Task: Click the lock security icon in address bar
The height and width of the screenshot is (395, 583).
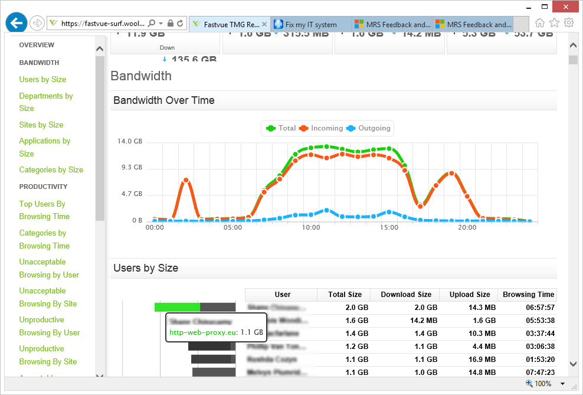Action: click(171, 24)
